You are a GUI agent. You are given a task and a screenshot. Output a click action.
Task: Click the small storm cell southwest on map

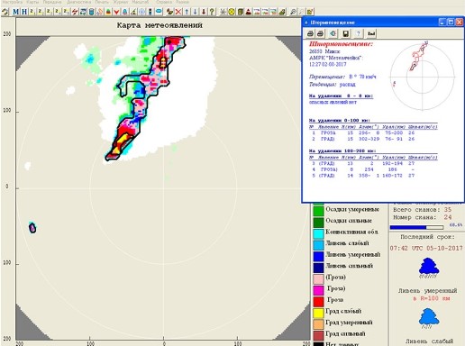(x=32, y=228)
